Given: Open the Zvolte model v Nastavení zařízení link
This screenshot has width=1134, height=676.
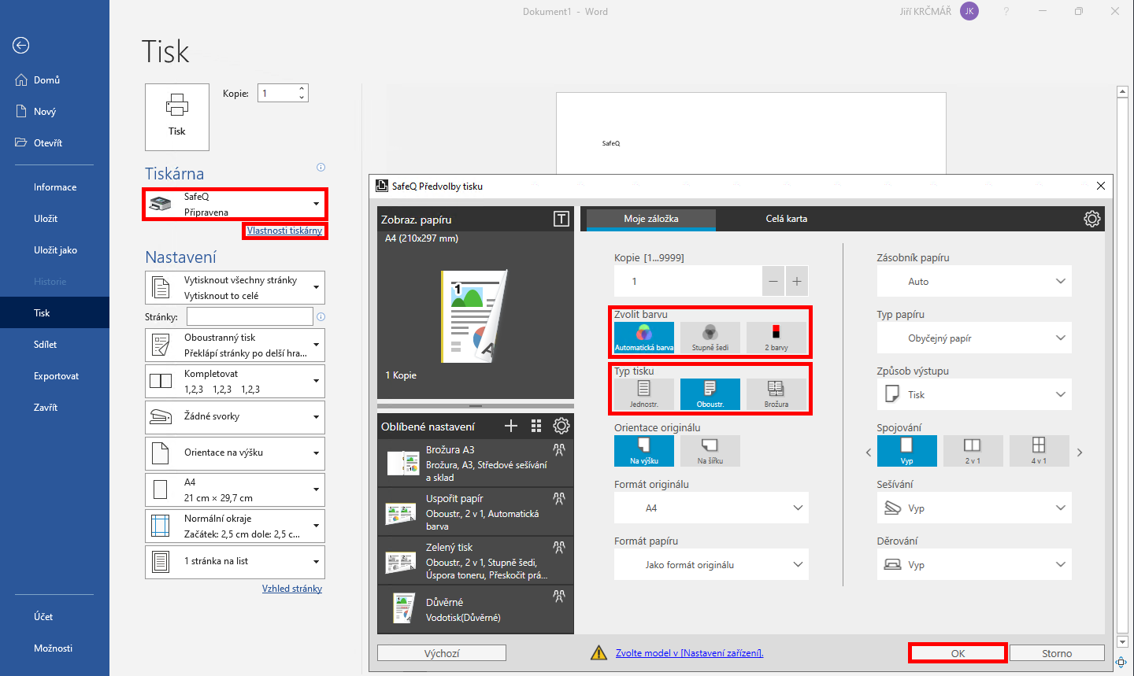Looking at the screenshot, I should pos(689,653).
